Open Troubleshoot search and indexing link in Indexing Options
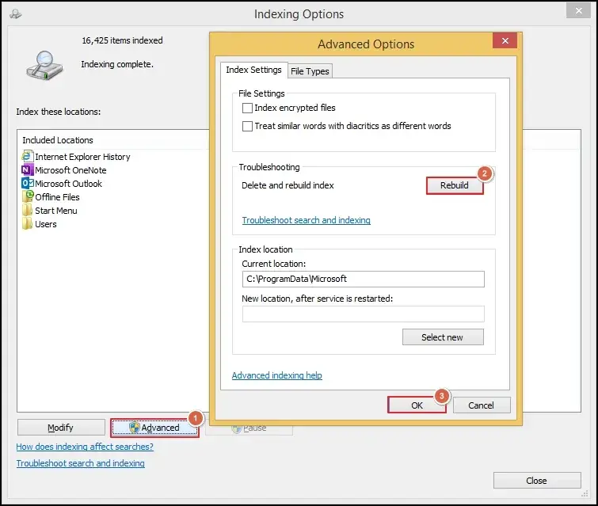 [81, 463]
